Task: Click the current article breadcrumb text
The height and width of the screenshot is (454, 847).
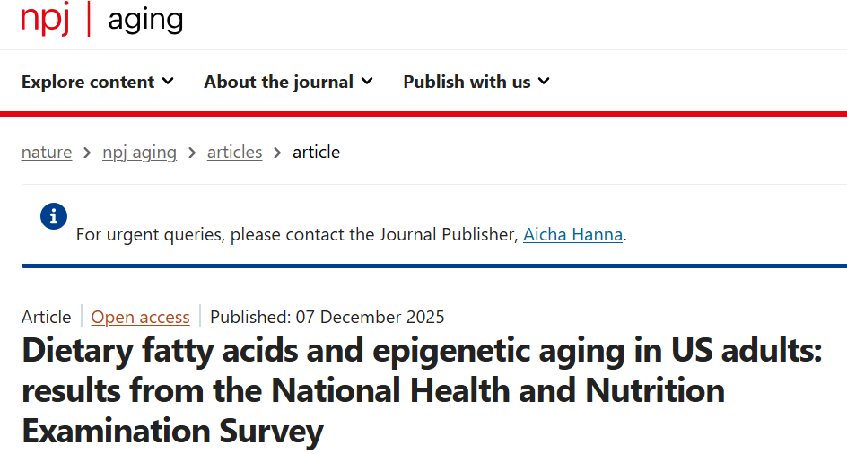Action: (x=316, y=153)
